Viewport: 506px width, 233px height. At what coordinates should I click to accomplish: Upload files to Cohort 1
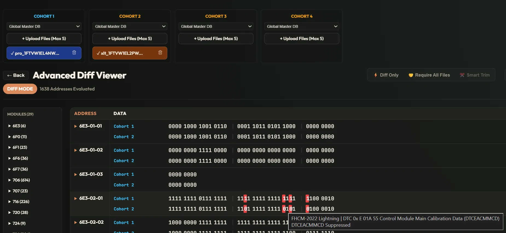point(44,39)
